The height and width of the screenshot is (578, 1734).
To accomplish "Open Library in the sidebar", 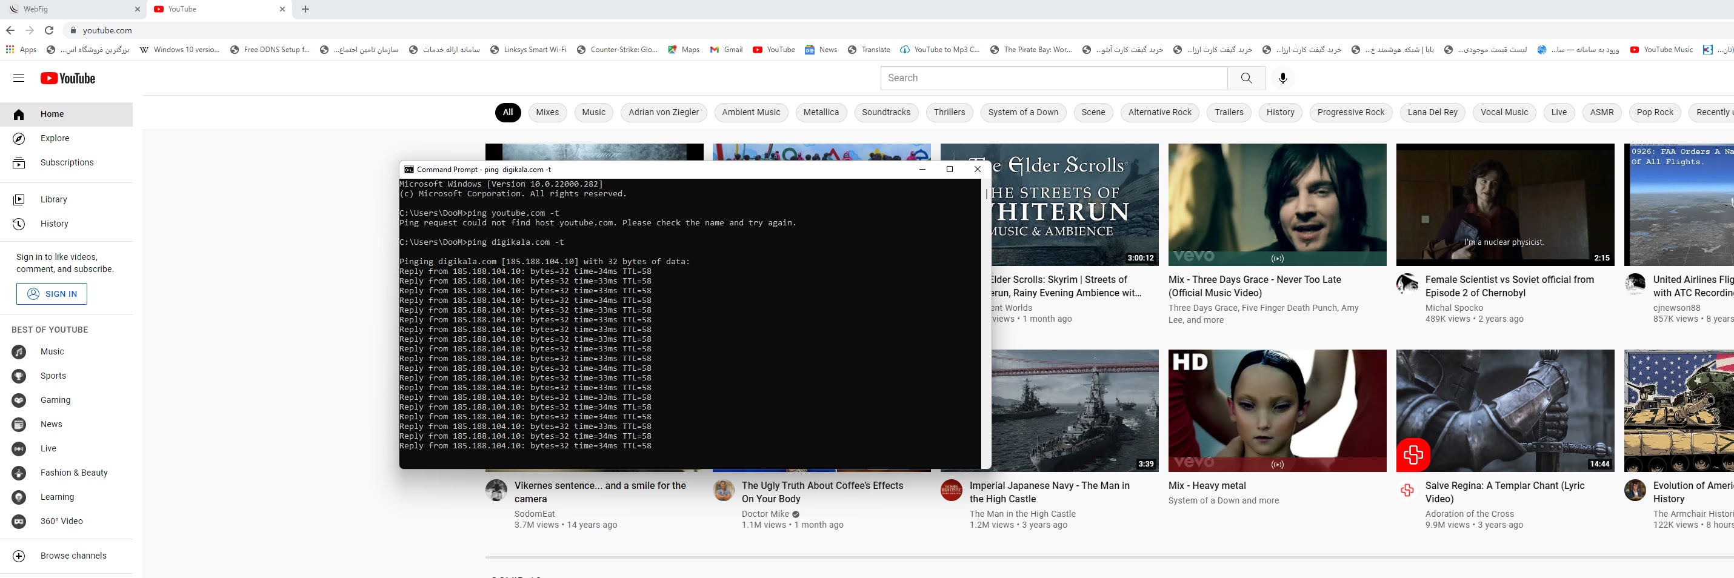I will [x=67, y=200].
